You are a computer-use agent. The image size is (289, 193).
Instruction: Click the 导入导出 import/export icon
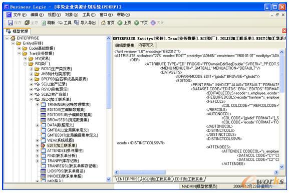click(x=77, y=23)
